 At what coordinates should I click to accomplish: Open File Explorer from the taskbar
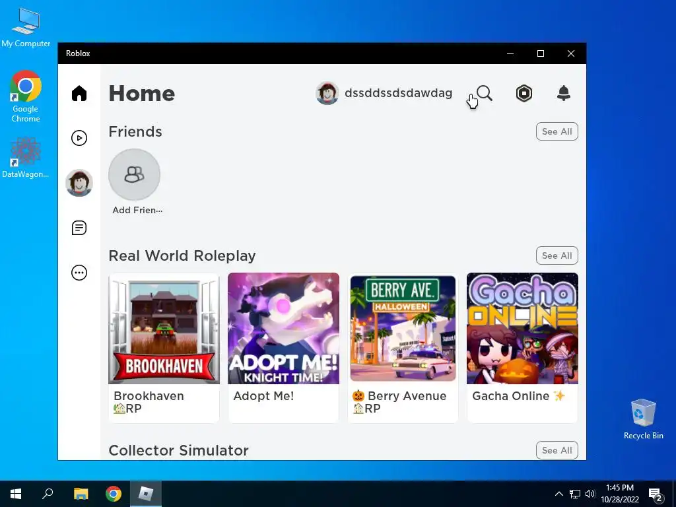81,494
